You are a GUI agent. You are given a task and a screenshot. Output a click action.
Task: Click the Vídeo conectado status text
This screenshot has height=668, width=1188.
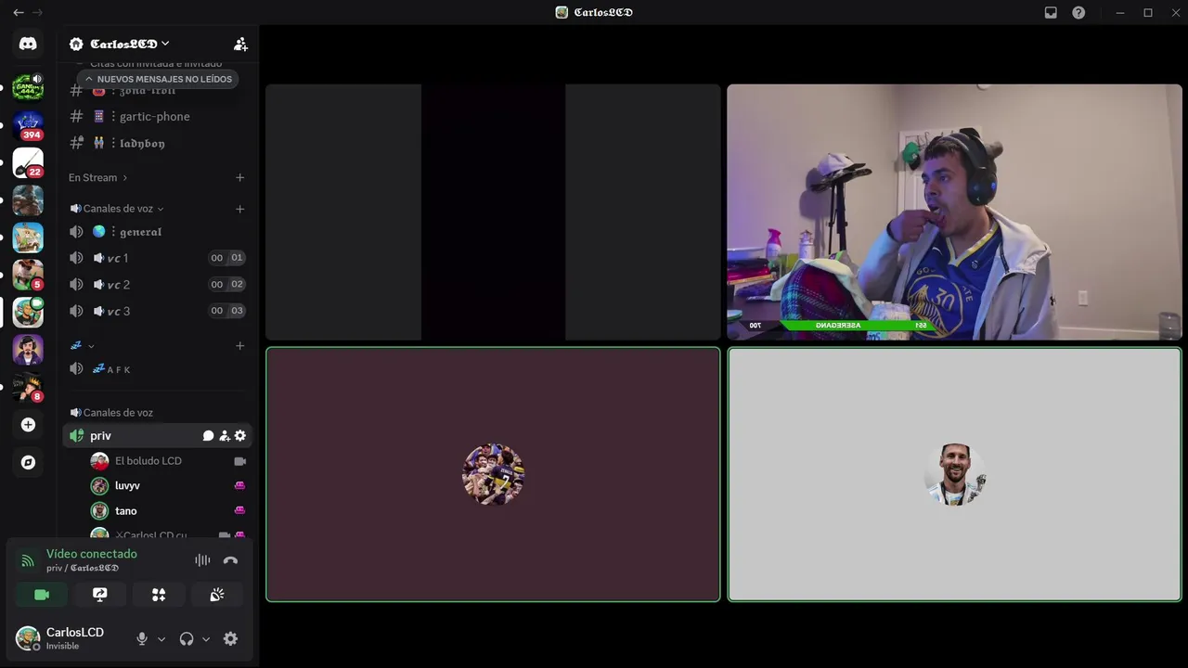[92, 554]
